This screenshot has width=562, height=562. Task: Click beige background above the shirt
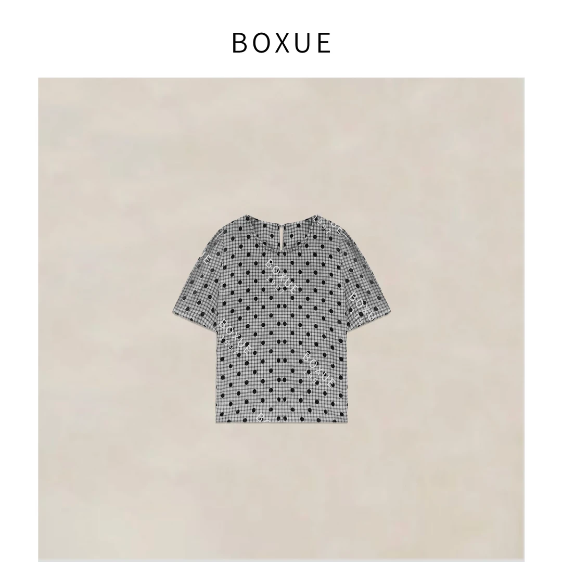pos(282,144)
